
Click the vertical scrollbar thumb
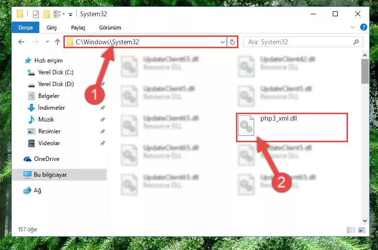point(365,71)
